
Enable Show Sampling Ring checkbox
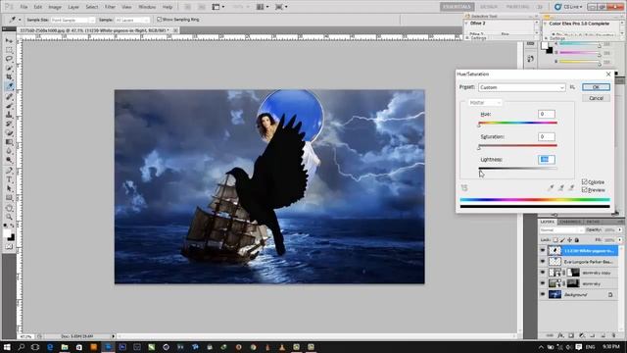[159, 20]
